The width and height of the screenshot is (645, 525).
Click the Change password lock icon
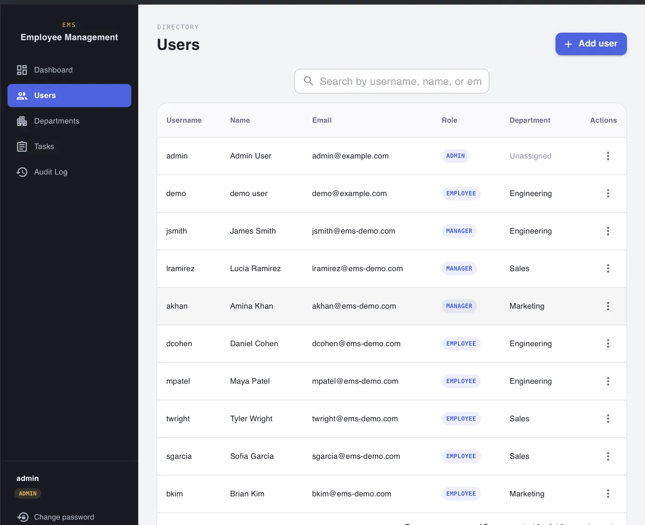pyautogui.click(x=23, y=517)
